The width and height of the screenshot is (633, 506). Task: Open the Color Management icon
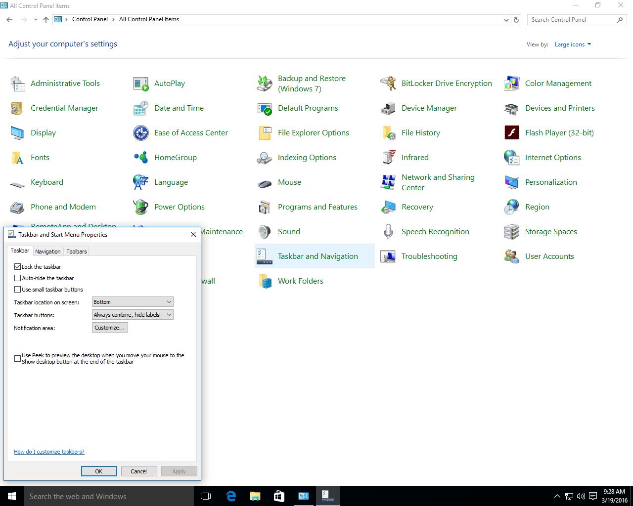point(512,84)
